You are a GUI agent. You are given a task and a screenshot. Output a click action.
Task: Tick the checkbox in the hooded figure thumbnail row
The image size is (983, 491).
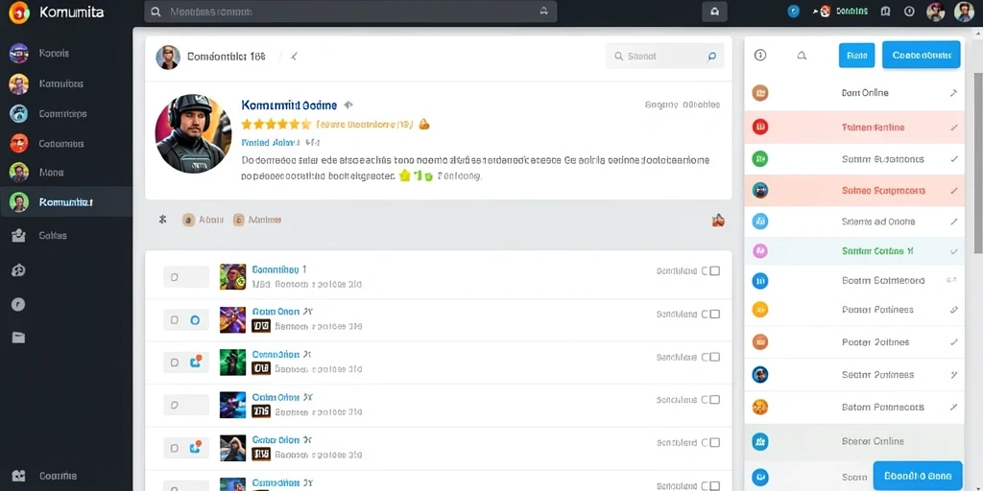tap(714, 442)
